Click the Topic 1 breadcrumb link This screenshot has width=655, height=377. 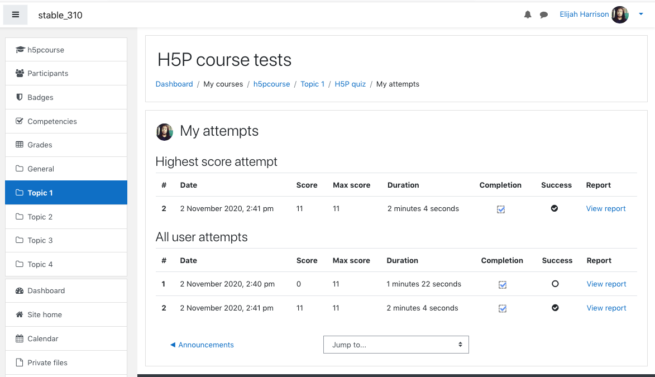[x=313, y=84]
